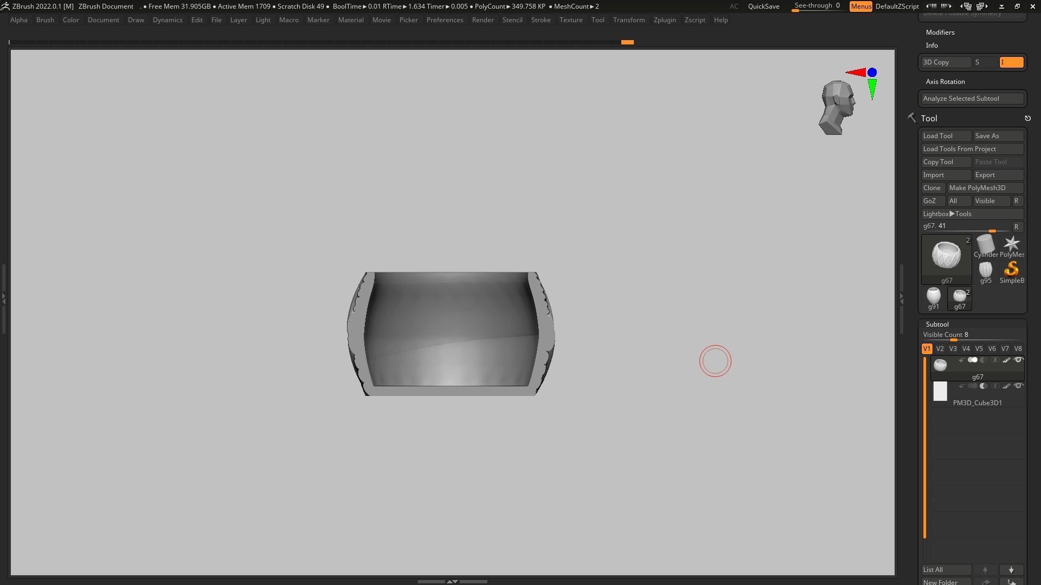Expand the Modifiers section

pos(940,32)
